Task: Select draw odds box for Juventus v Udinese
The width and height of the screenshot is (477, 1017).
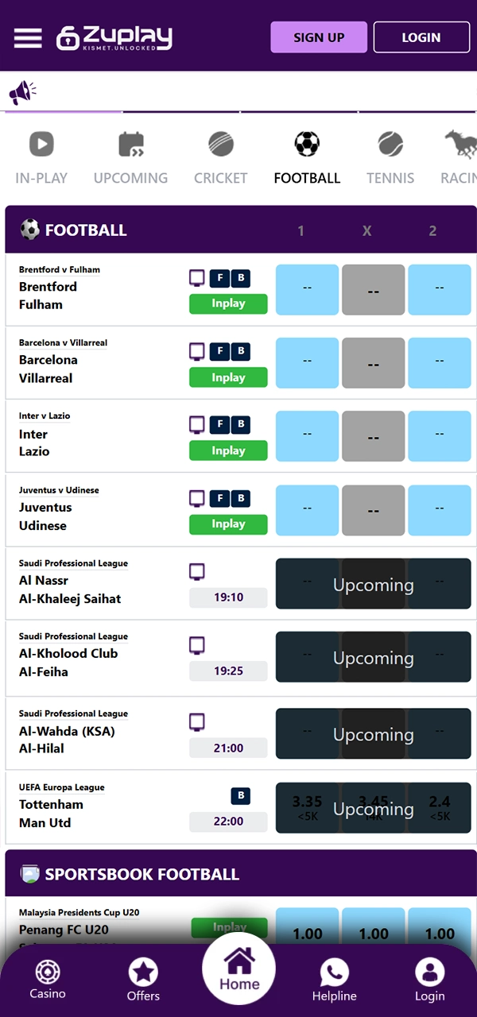Action: 374,510
